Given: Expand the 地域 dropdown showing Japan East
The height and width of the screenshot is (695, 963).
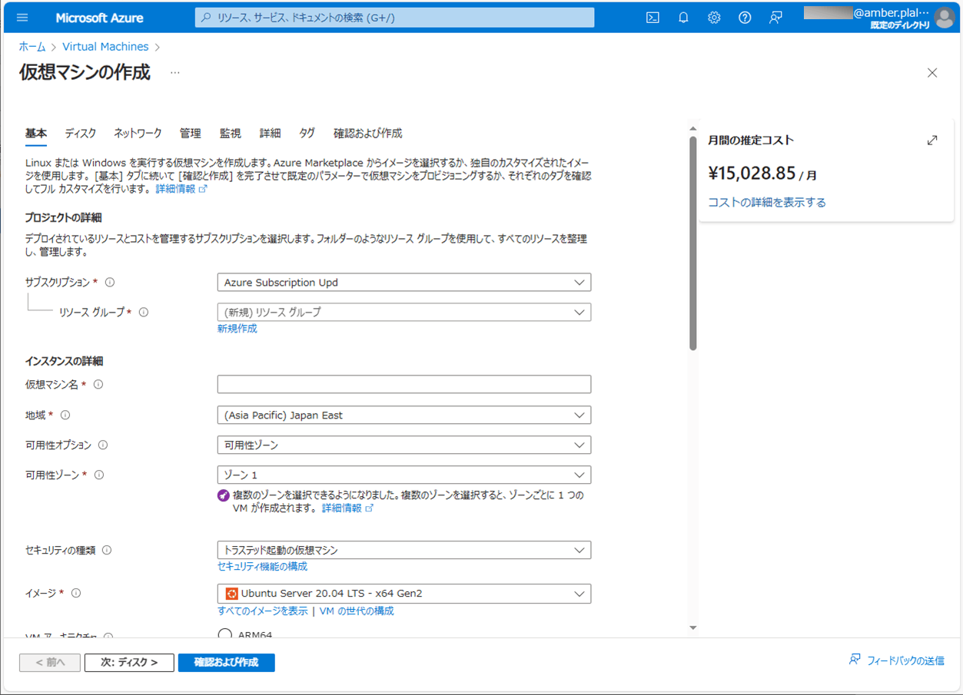Looking at the screenshot, I should (404, 415).
